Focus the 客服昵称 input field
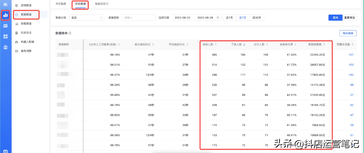364x153 pixels. coord(139,18)
